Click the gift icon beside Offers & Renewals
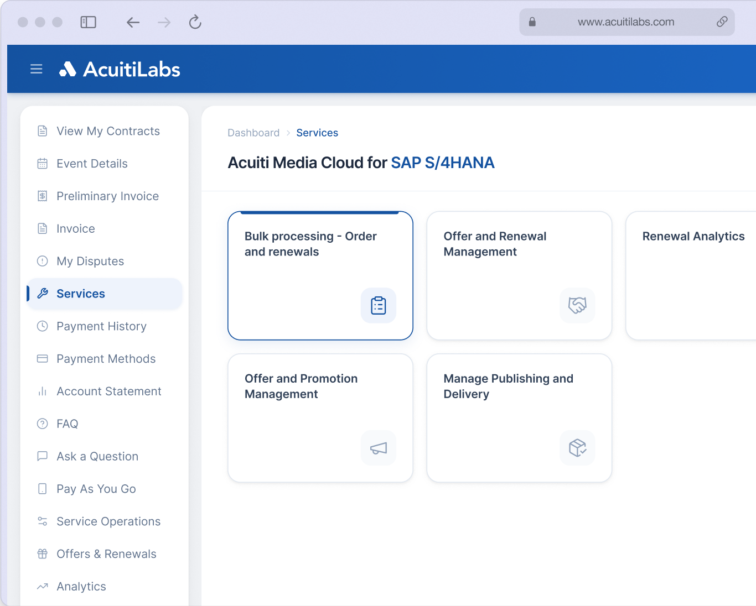The height and width of the screenshot is (606, 756). (42, 554)
